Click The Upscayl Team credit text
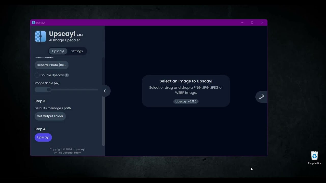326x183 pixels. click(69, 153)
